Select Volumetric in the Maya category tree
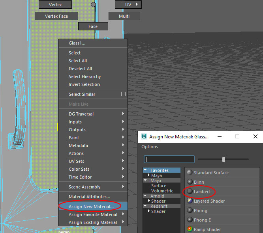The image size is (263, 233). pos(162,191)
